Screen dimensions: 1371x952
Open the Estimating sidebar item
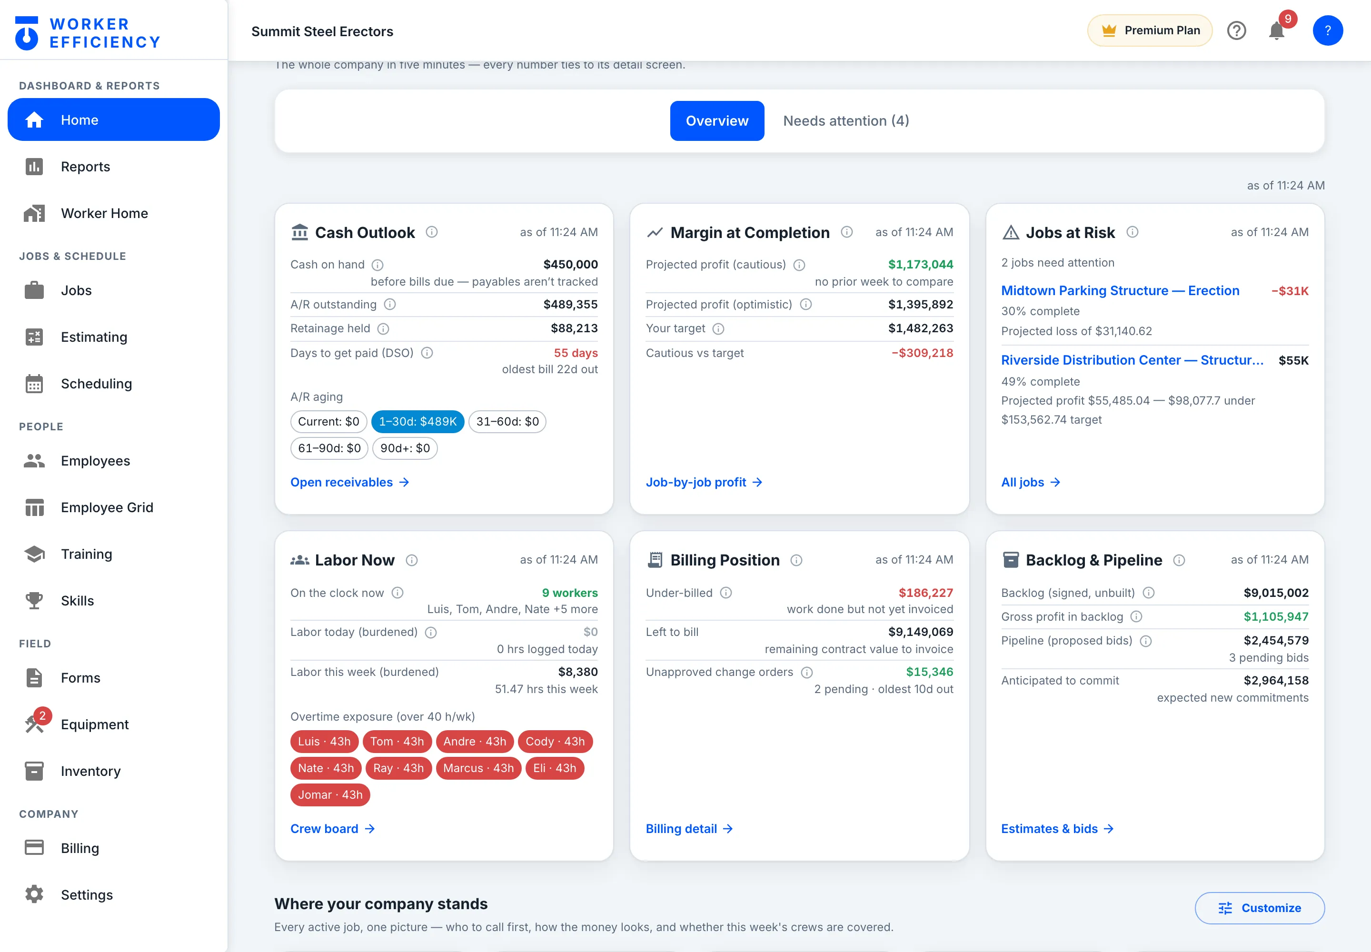point(113,337)
